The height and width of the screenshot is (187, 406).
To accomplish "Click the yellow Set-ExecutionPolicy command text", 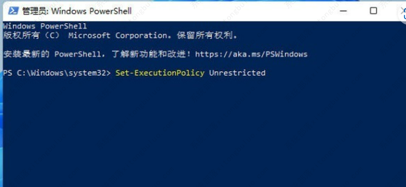I will 160,73.
